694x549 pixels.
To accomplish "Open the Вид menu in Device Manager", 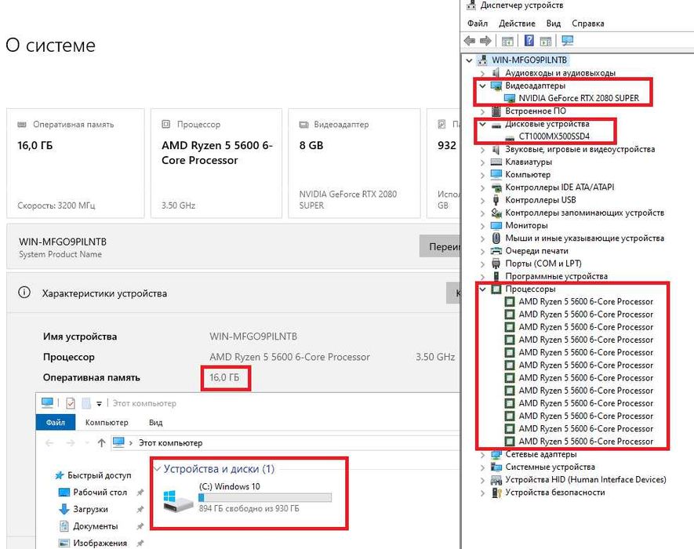I will [554, 24].
